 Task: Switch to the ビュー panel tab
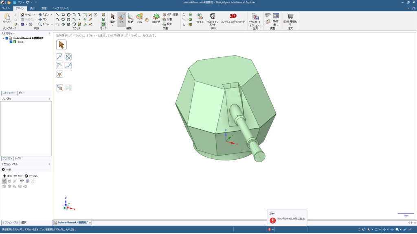[22, 93]
